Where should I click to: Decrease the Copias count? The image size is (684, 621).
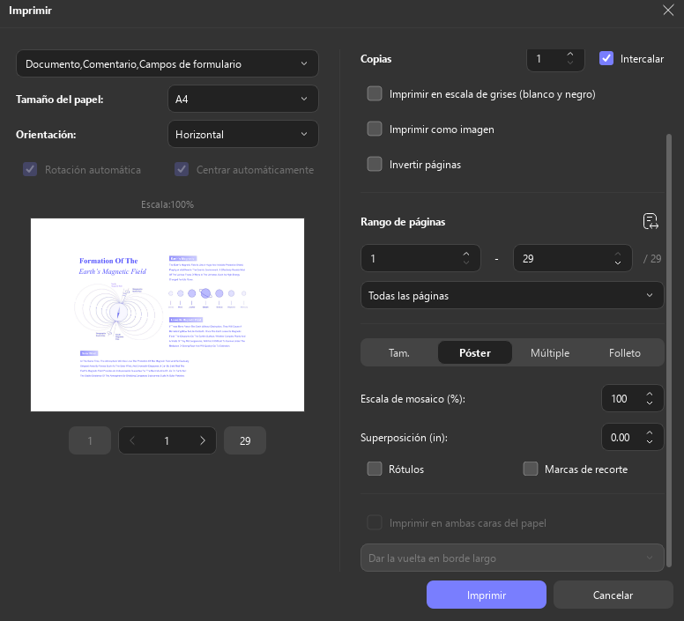[569, 63]
